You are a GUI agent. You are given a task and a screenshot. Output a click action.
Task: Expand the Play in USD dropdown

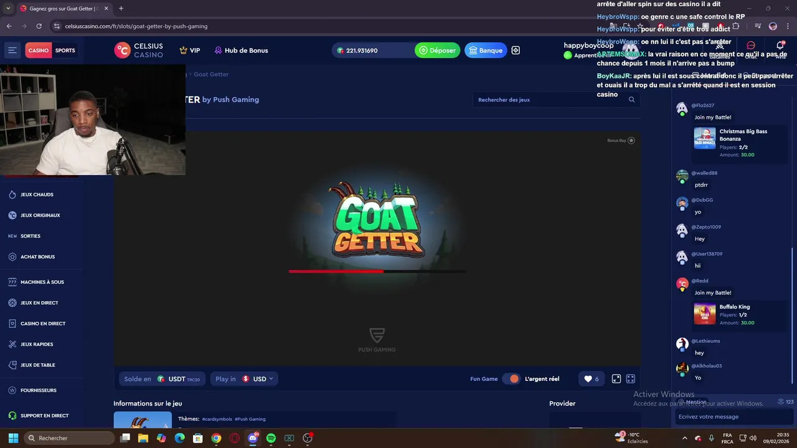244,379
